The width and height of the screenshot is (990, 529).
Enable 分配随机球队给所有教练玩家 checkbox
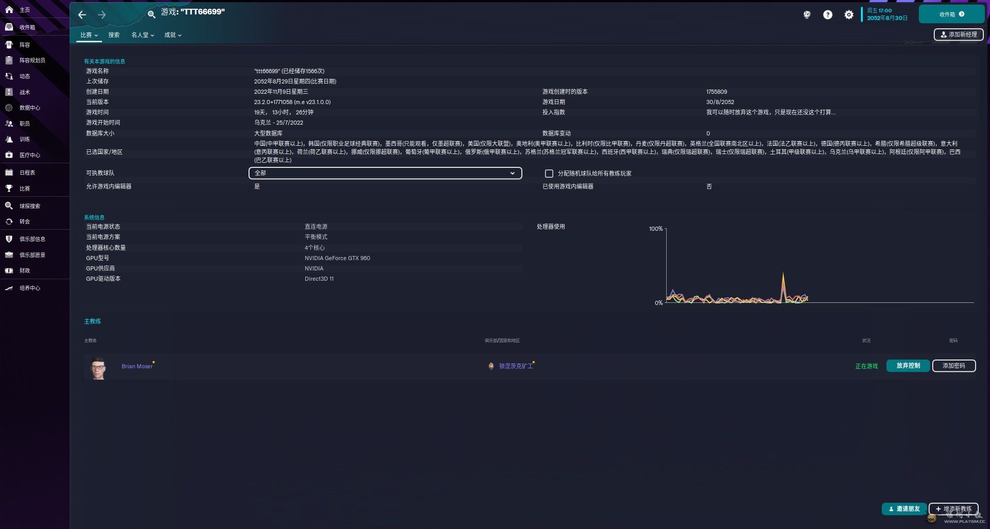549,174
